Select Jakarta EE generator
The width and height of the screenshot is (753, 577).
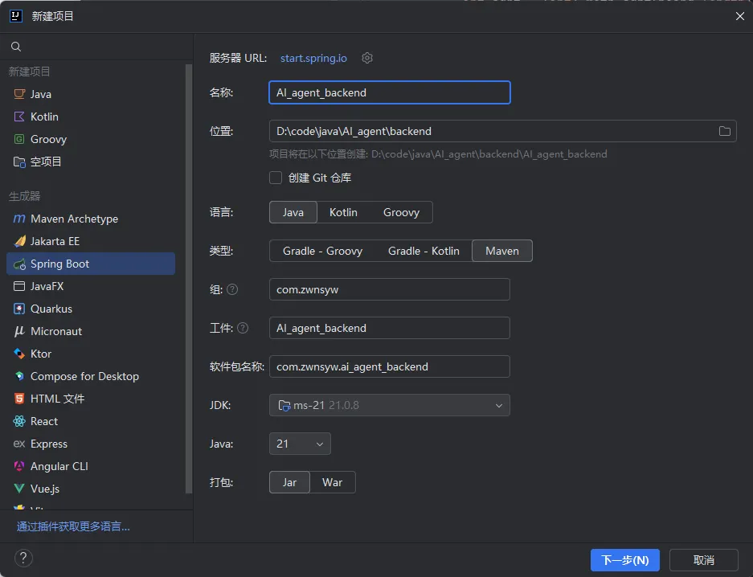pyautogui.click(x=91, y=241)
